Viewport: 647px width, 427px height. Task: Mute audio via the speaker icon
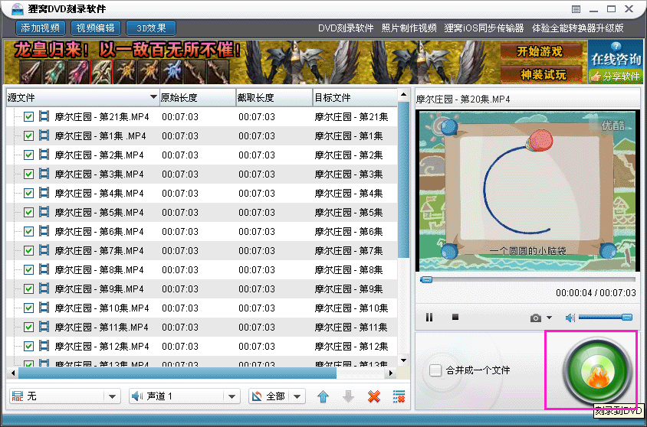coord(570,318)
